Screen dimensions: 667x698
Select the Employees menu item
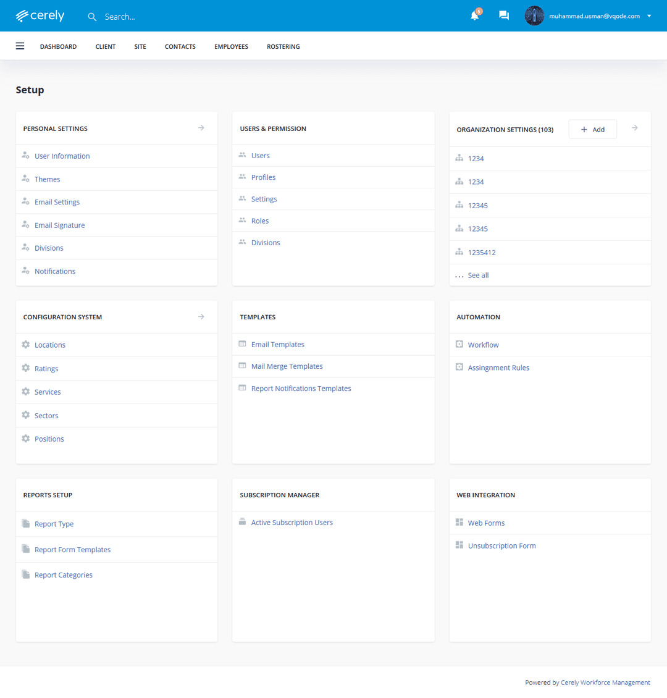click(x=231, y=46)
